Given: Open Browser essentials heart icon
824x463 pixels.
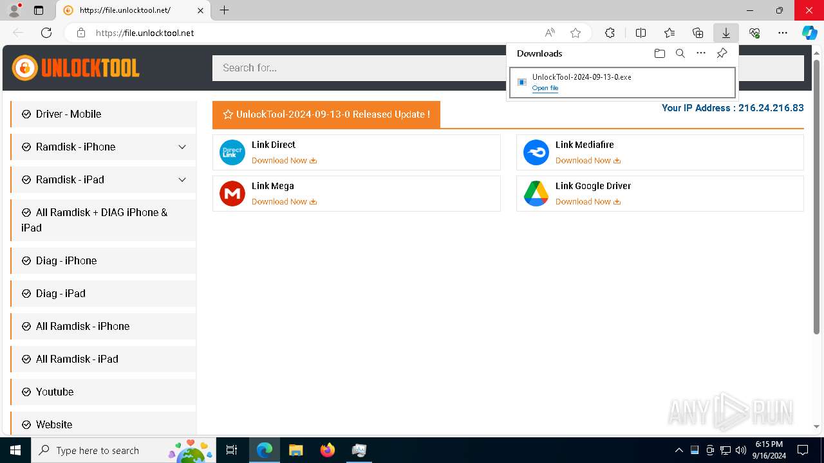Looking at the screenshot, I should point(754,33).
